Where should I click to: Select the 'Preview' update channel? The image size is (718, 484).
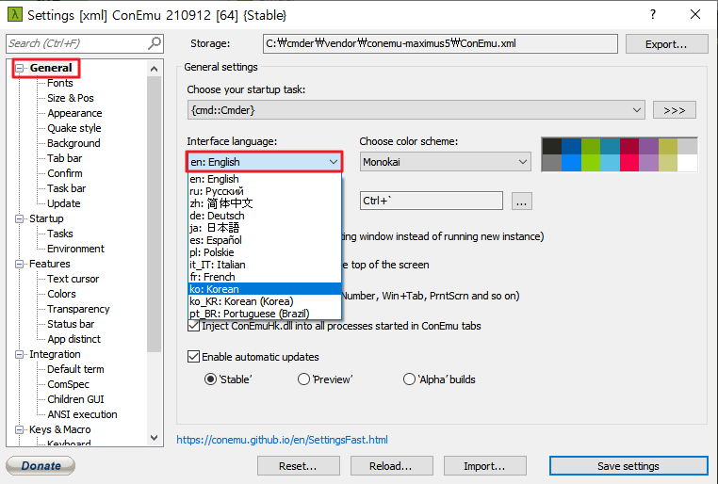pos(303,379)
